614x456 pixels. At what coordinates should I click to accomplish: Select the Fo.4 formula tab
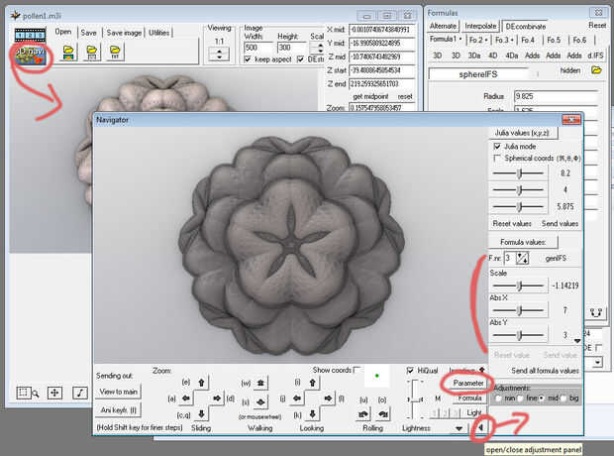click(528, 40)
